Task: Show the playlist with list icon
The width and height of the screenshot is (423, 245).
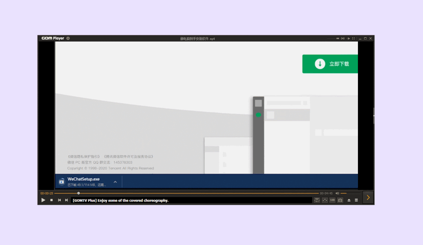Action: point(356,200)
